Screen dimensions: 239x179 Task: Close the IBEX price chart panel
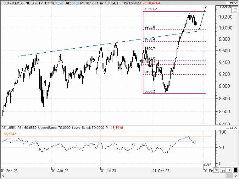[x=236, y=3]
